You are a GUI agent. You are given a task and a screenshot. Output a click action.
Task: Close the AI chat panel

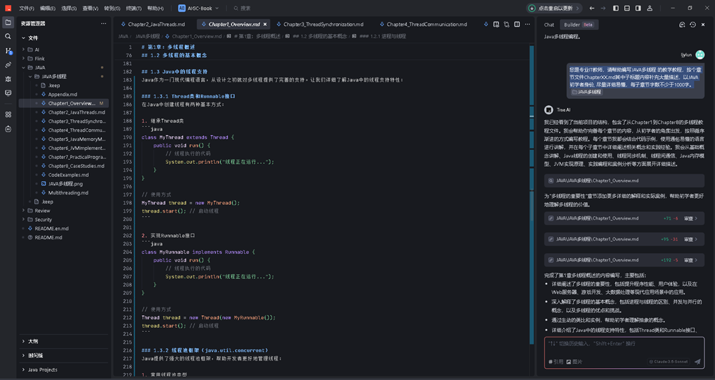point(703,24)
